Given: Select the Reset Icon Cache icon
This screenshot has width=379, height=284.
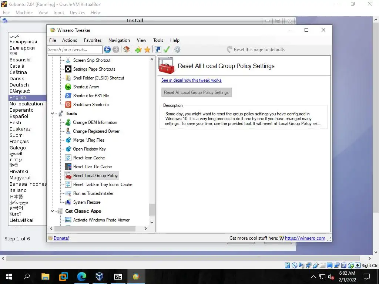Looking at the screenshot, I should 68,158.
